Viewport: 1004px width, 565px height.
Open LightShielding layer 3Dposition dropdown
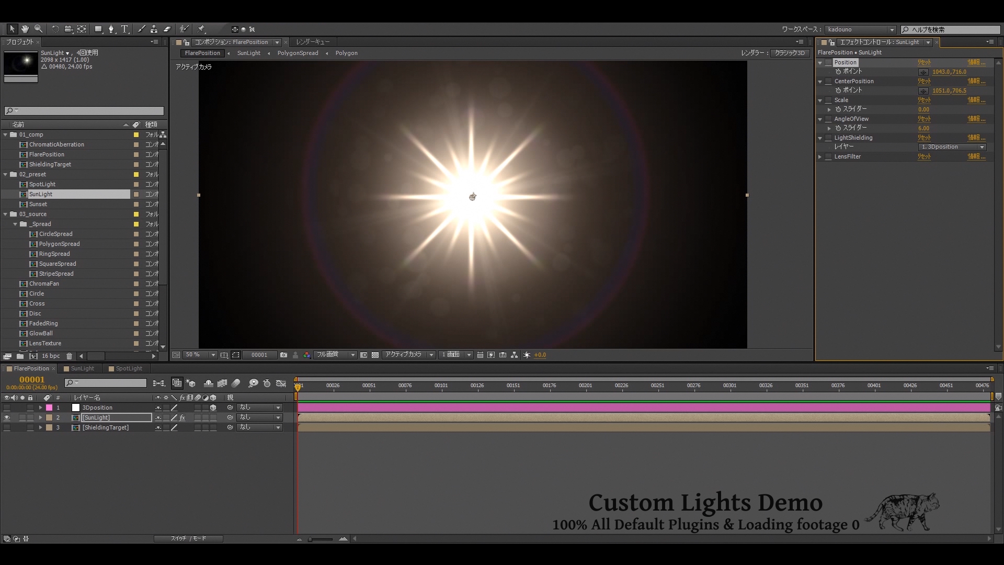coord(952,147)
